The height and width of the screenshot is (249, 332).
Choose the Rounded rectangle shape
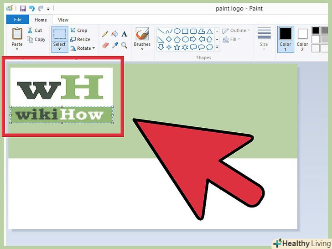193,31
